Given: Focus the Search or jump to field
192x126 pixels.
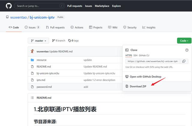Looking at the screenshot, I should (x=39, y=6).
